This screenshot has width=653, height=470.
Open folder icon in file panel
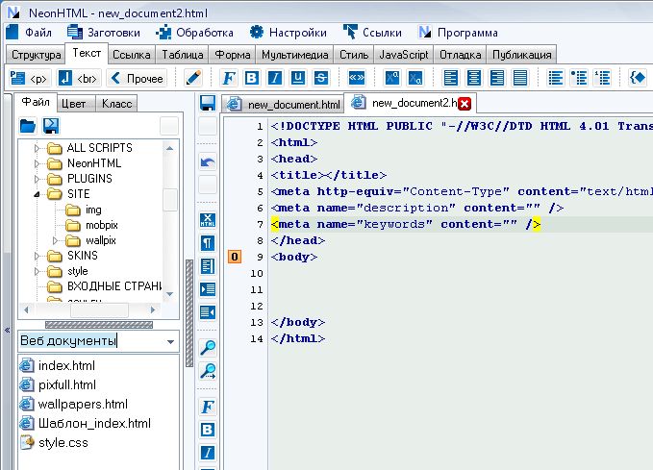[x=28, y=126]
